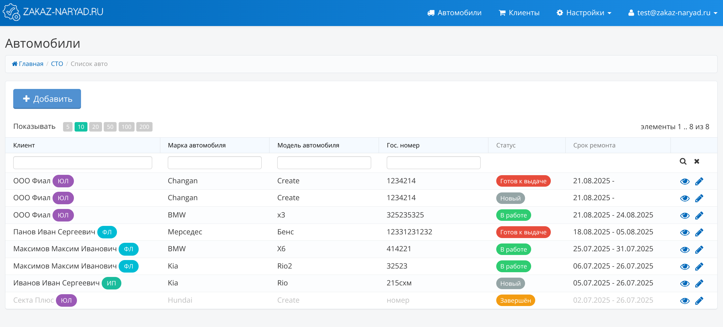Follow the Главная breadcrumb link
723x327 pixels.
point(31,64)
